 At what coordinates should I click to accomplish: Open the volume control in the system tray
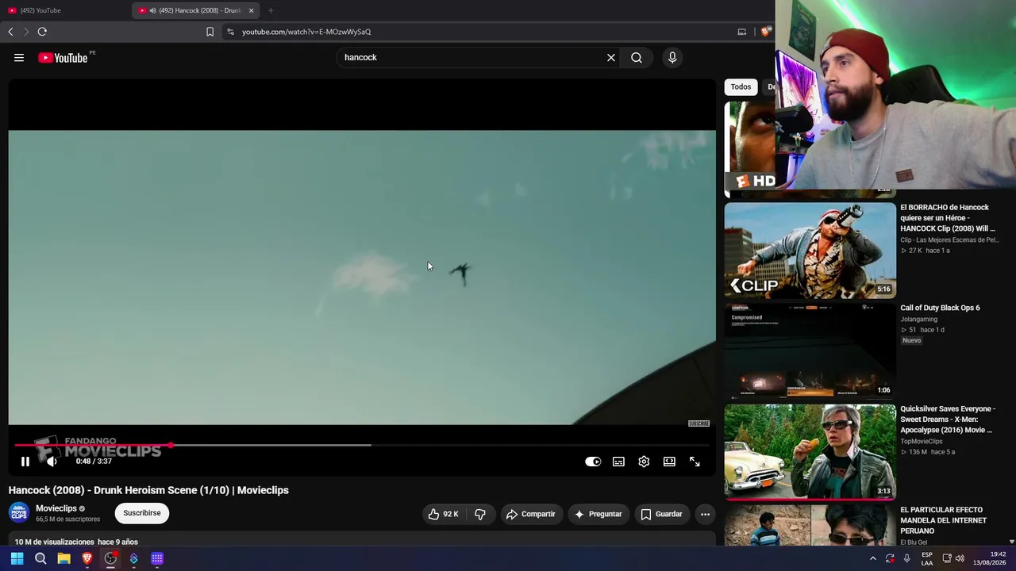coord(960,558)
